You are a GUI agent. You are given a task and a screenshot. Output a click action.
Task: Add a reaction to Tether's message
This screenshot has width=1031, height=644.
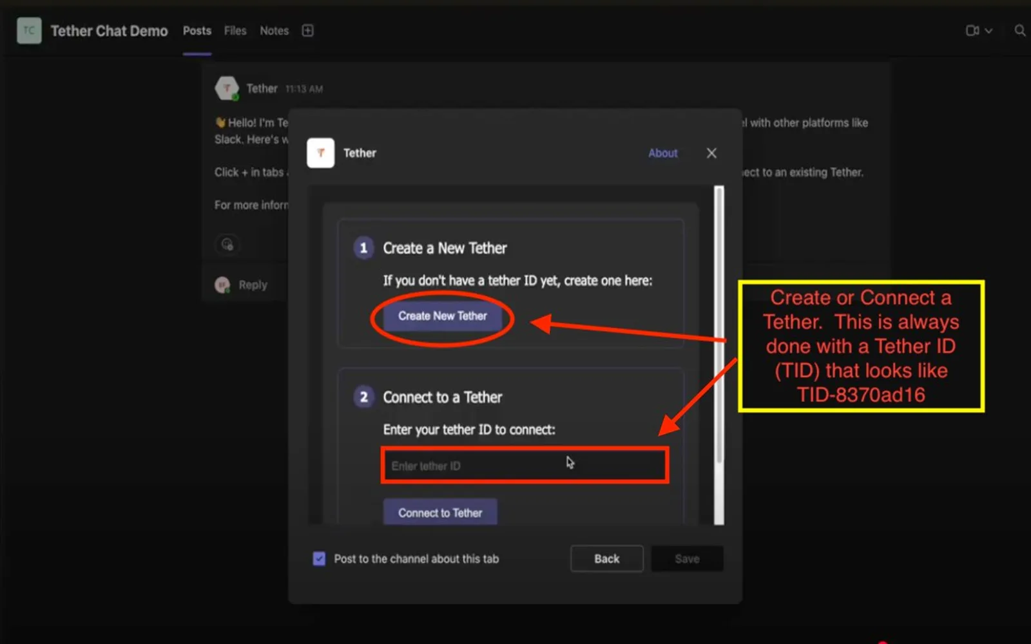coord(227,244)
